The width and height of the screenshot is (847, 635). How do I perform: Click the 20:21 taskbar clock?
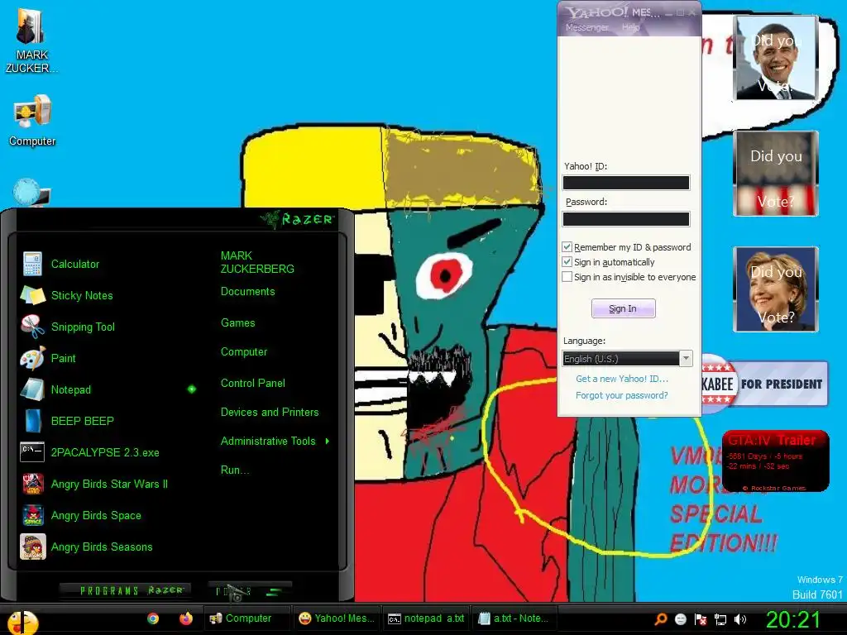[x=793, y=619]
